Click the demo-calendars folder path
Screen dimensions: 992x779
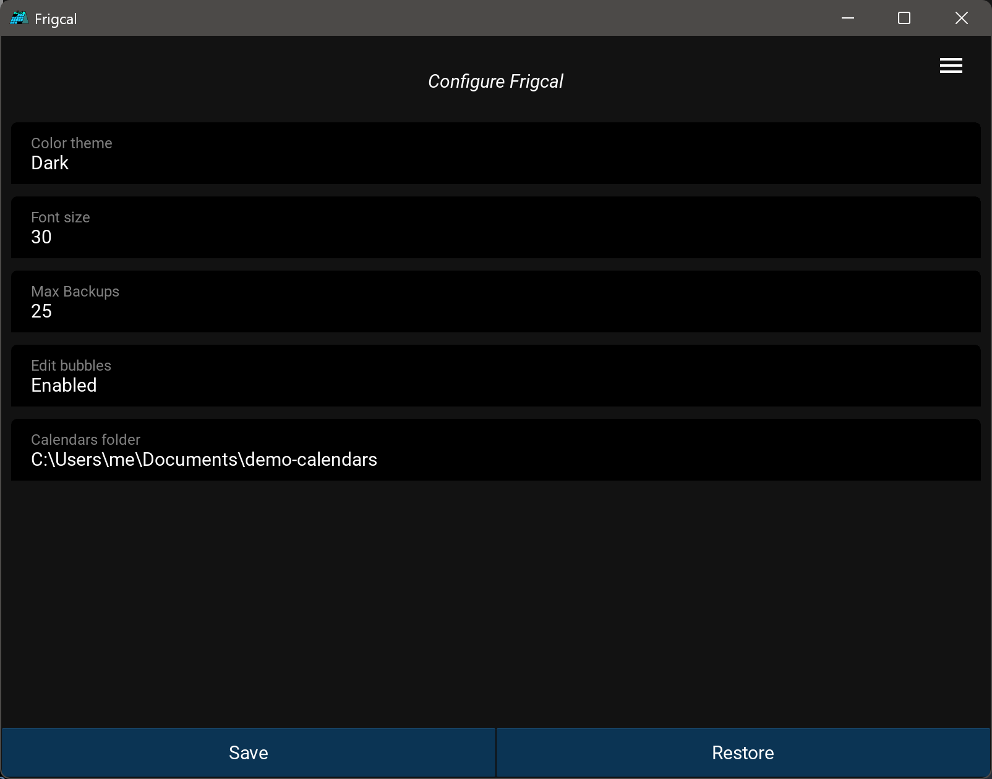(204, 460)
